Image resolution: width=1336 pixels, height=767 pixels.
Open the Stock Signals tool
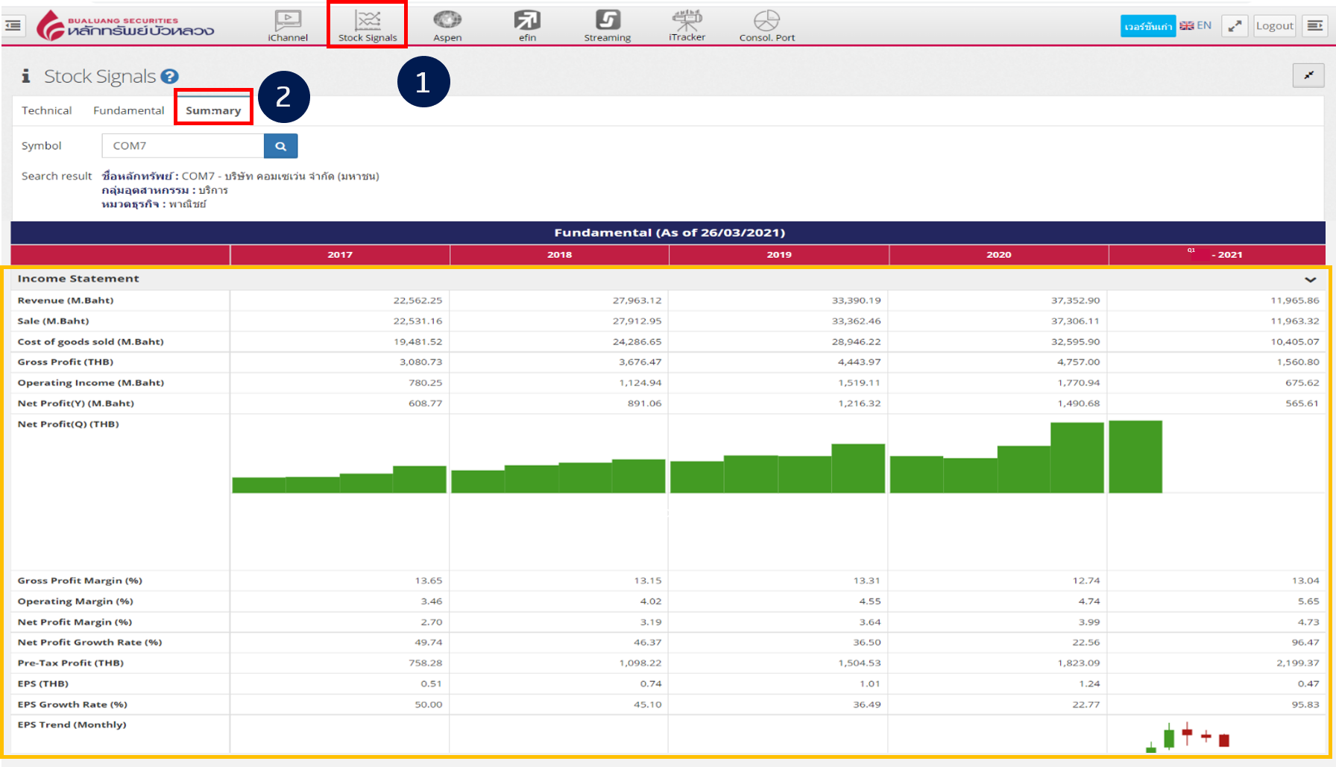368,26
